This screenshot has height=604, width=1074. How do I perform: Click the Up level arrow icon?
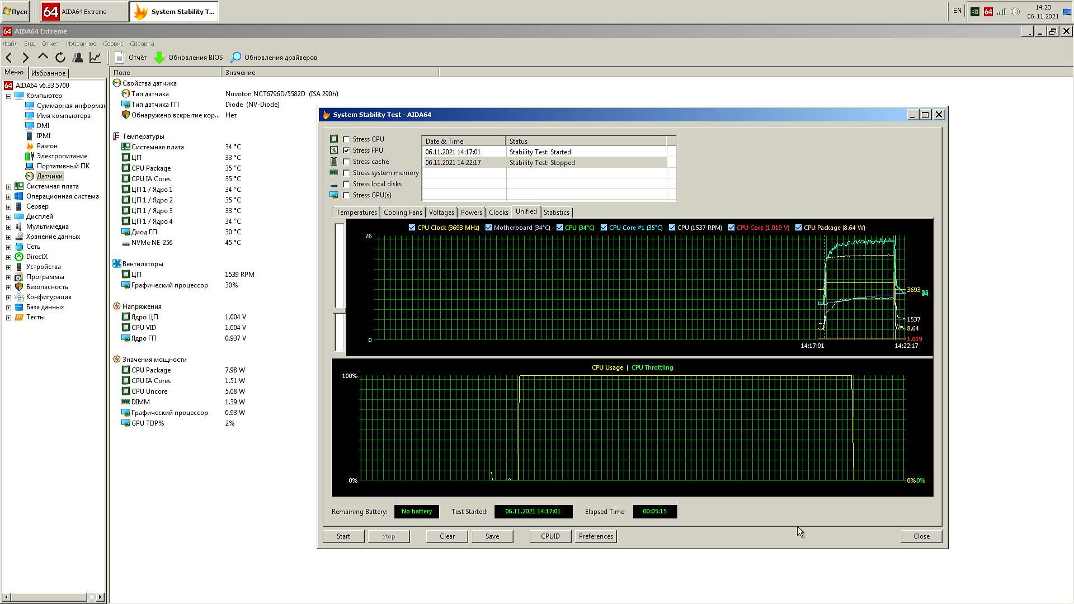pos(43,58)
